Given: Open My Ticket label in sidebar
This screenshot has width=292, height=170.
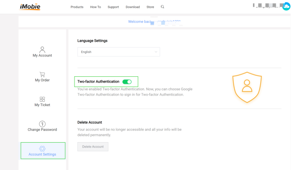Looking at the screenshot, I should 42,105.
